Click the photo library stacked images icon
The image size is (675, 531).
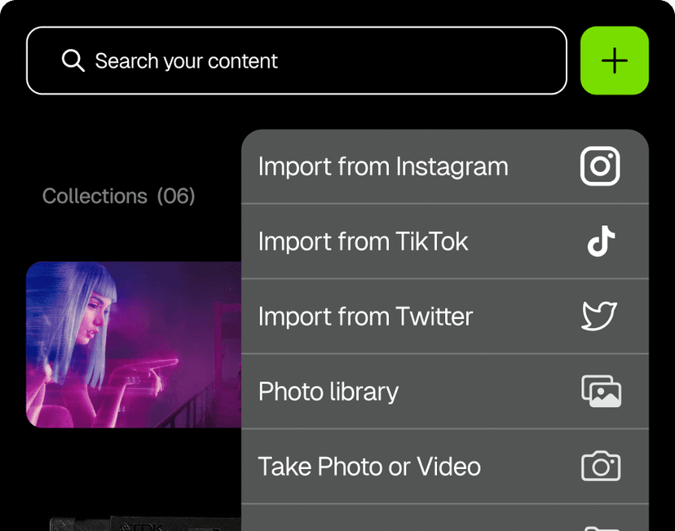point(601,391)
